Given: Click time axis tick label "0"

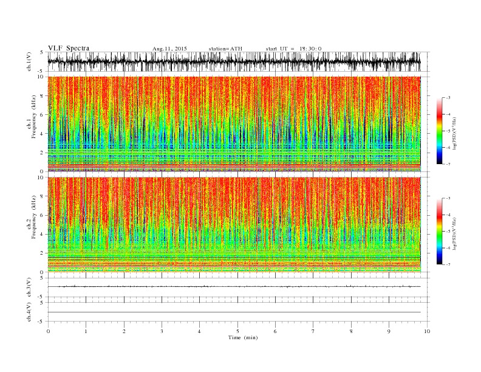Looking at the screenshot, I should (48, 331).
